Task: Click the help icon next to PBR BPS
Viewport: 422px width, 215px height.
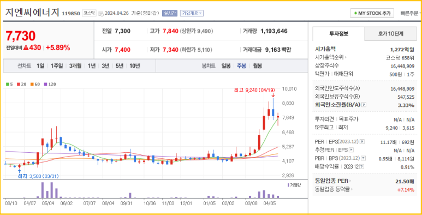Action: click(363, 158)
